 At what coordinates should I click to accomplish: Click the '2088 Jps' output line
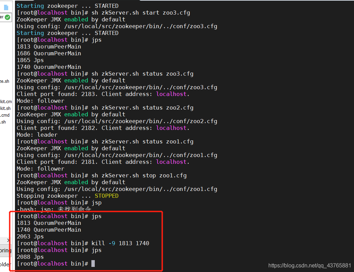(x=30, y=257)
